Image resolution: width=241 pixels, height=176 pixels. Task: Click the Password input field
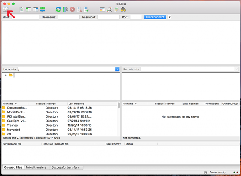108,17
